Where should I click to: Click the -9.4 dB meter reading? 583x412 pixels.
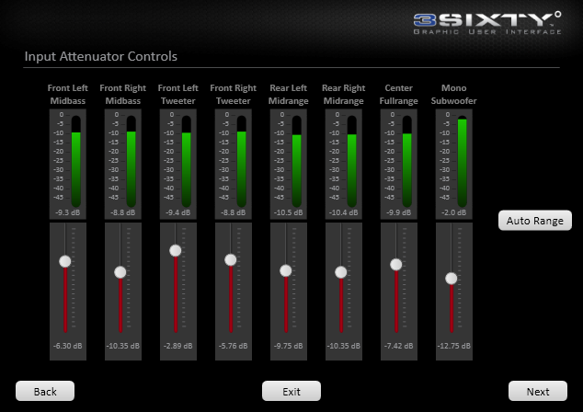178,212
